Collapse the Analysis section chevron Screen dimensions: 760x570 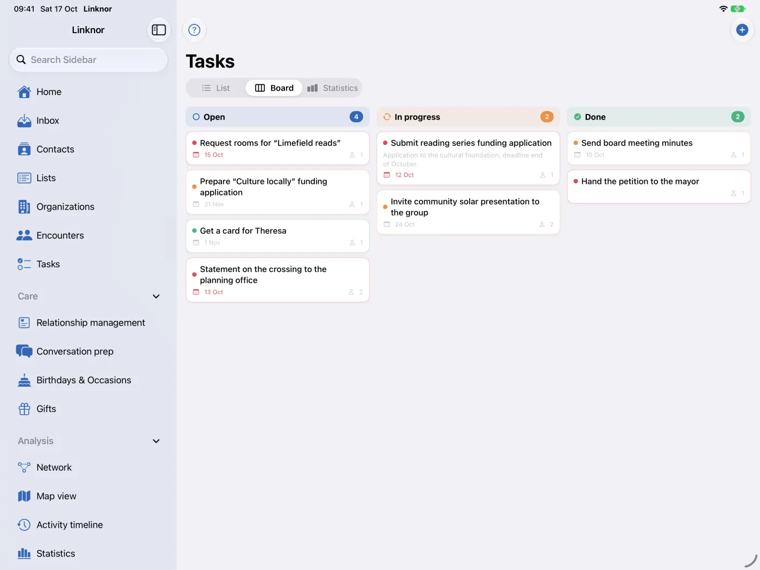156,441
